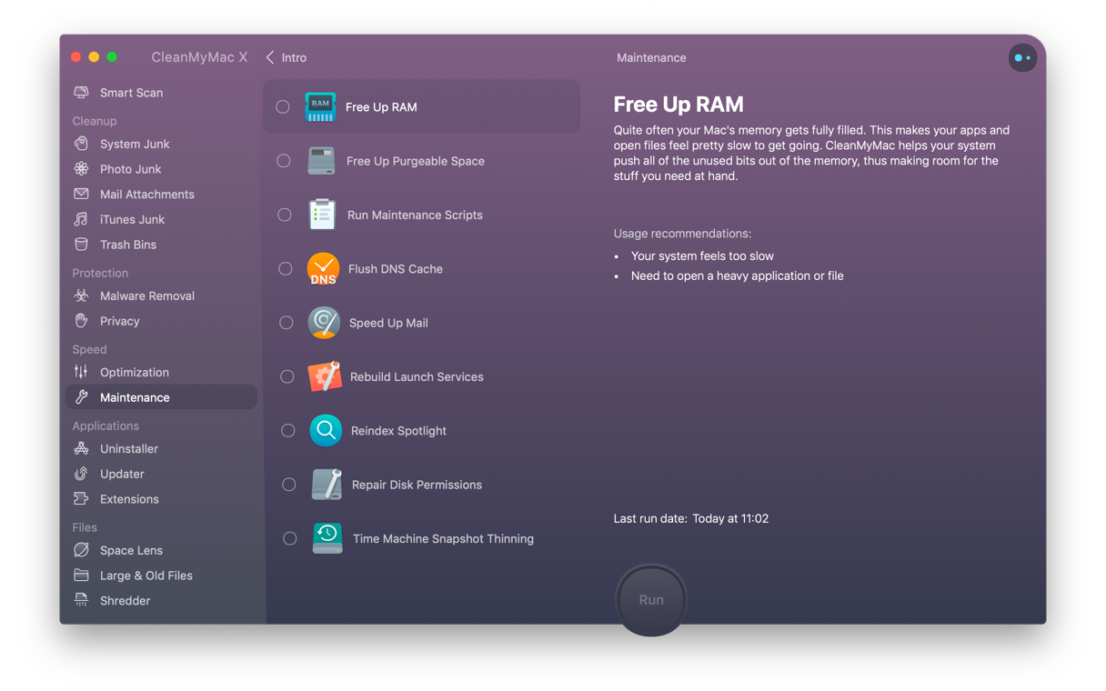Open the Uninstaller module
This screenshot has height=691, width=1106.
click(x=161, y=448)
